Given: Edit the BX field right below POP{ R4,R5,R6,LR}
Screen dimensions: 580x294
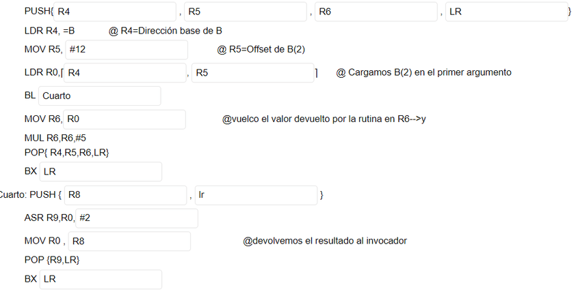Looking at the screenshot, I should (x=101, y=172).
